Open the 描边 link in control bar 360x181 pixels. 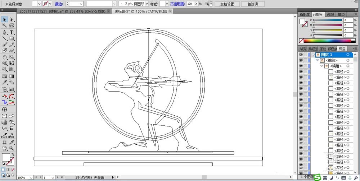coord(59,4)
